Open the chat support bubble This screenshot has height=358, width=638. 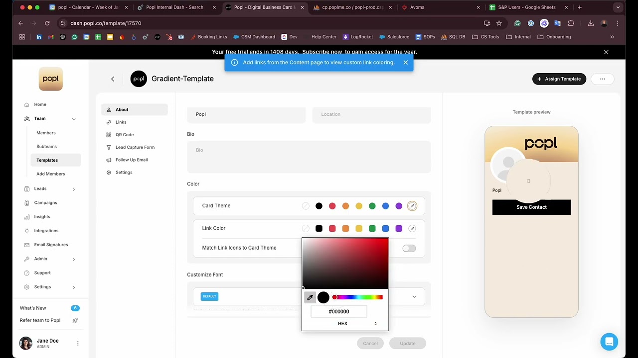point(609,342)
